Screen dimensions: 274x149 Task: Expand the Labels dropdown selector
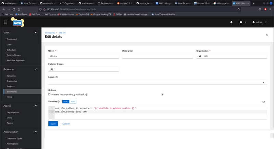click(263, 82)
